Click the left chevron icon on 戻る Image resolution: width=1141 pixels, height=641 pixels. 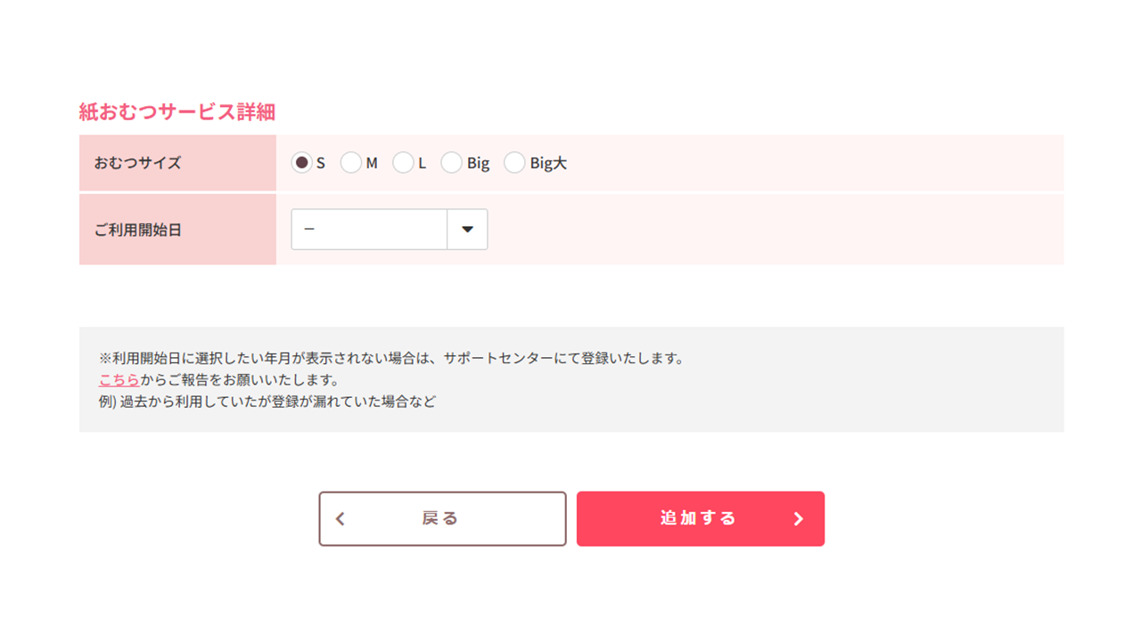(x=340, y=519)
